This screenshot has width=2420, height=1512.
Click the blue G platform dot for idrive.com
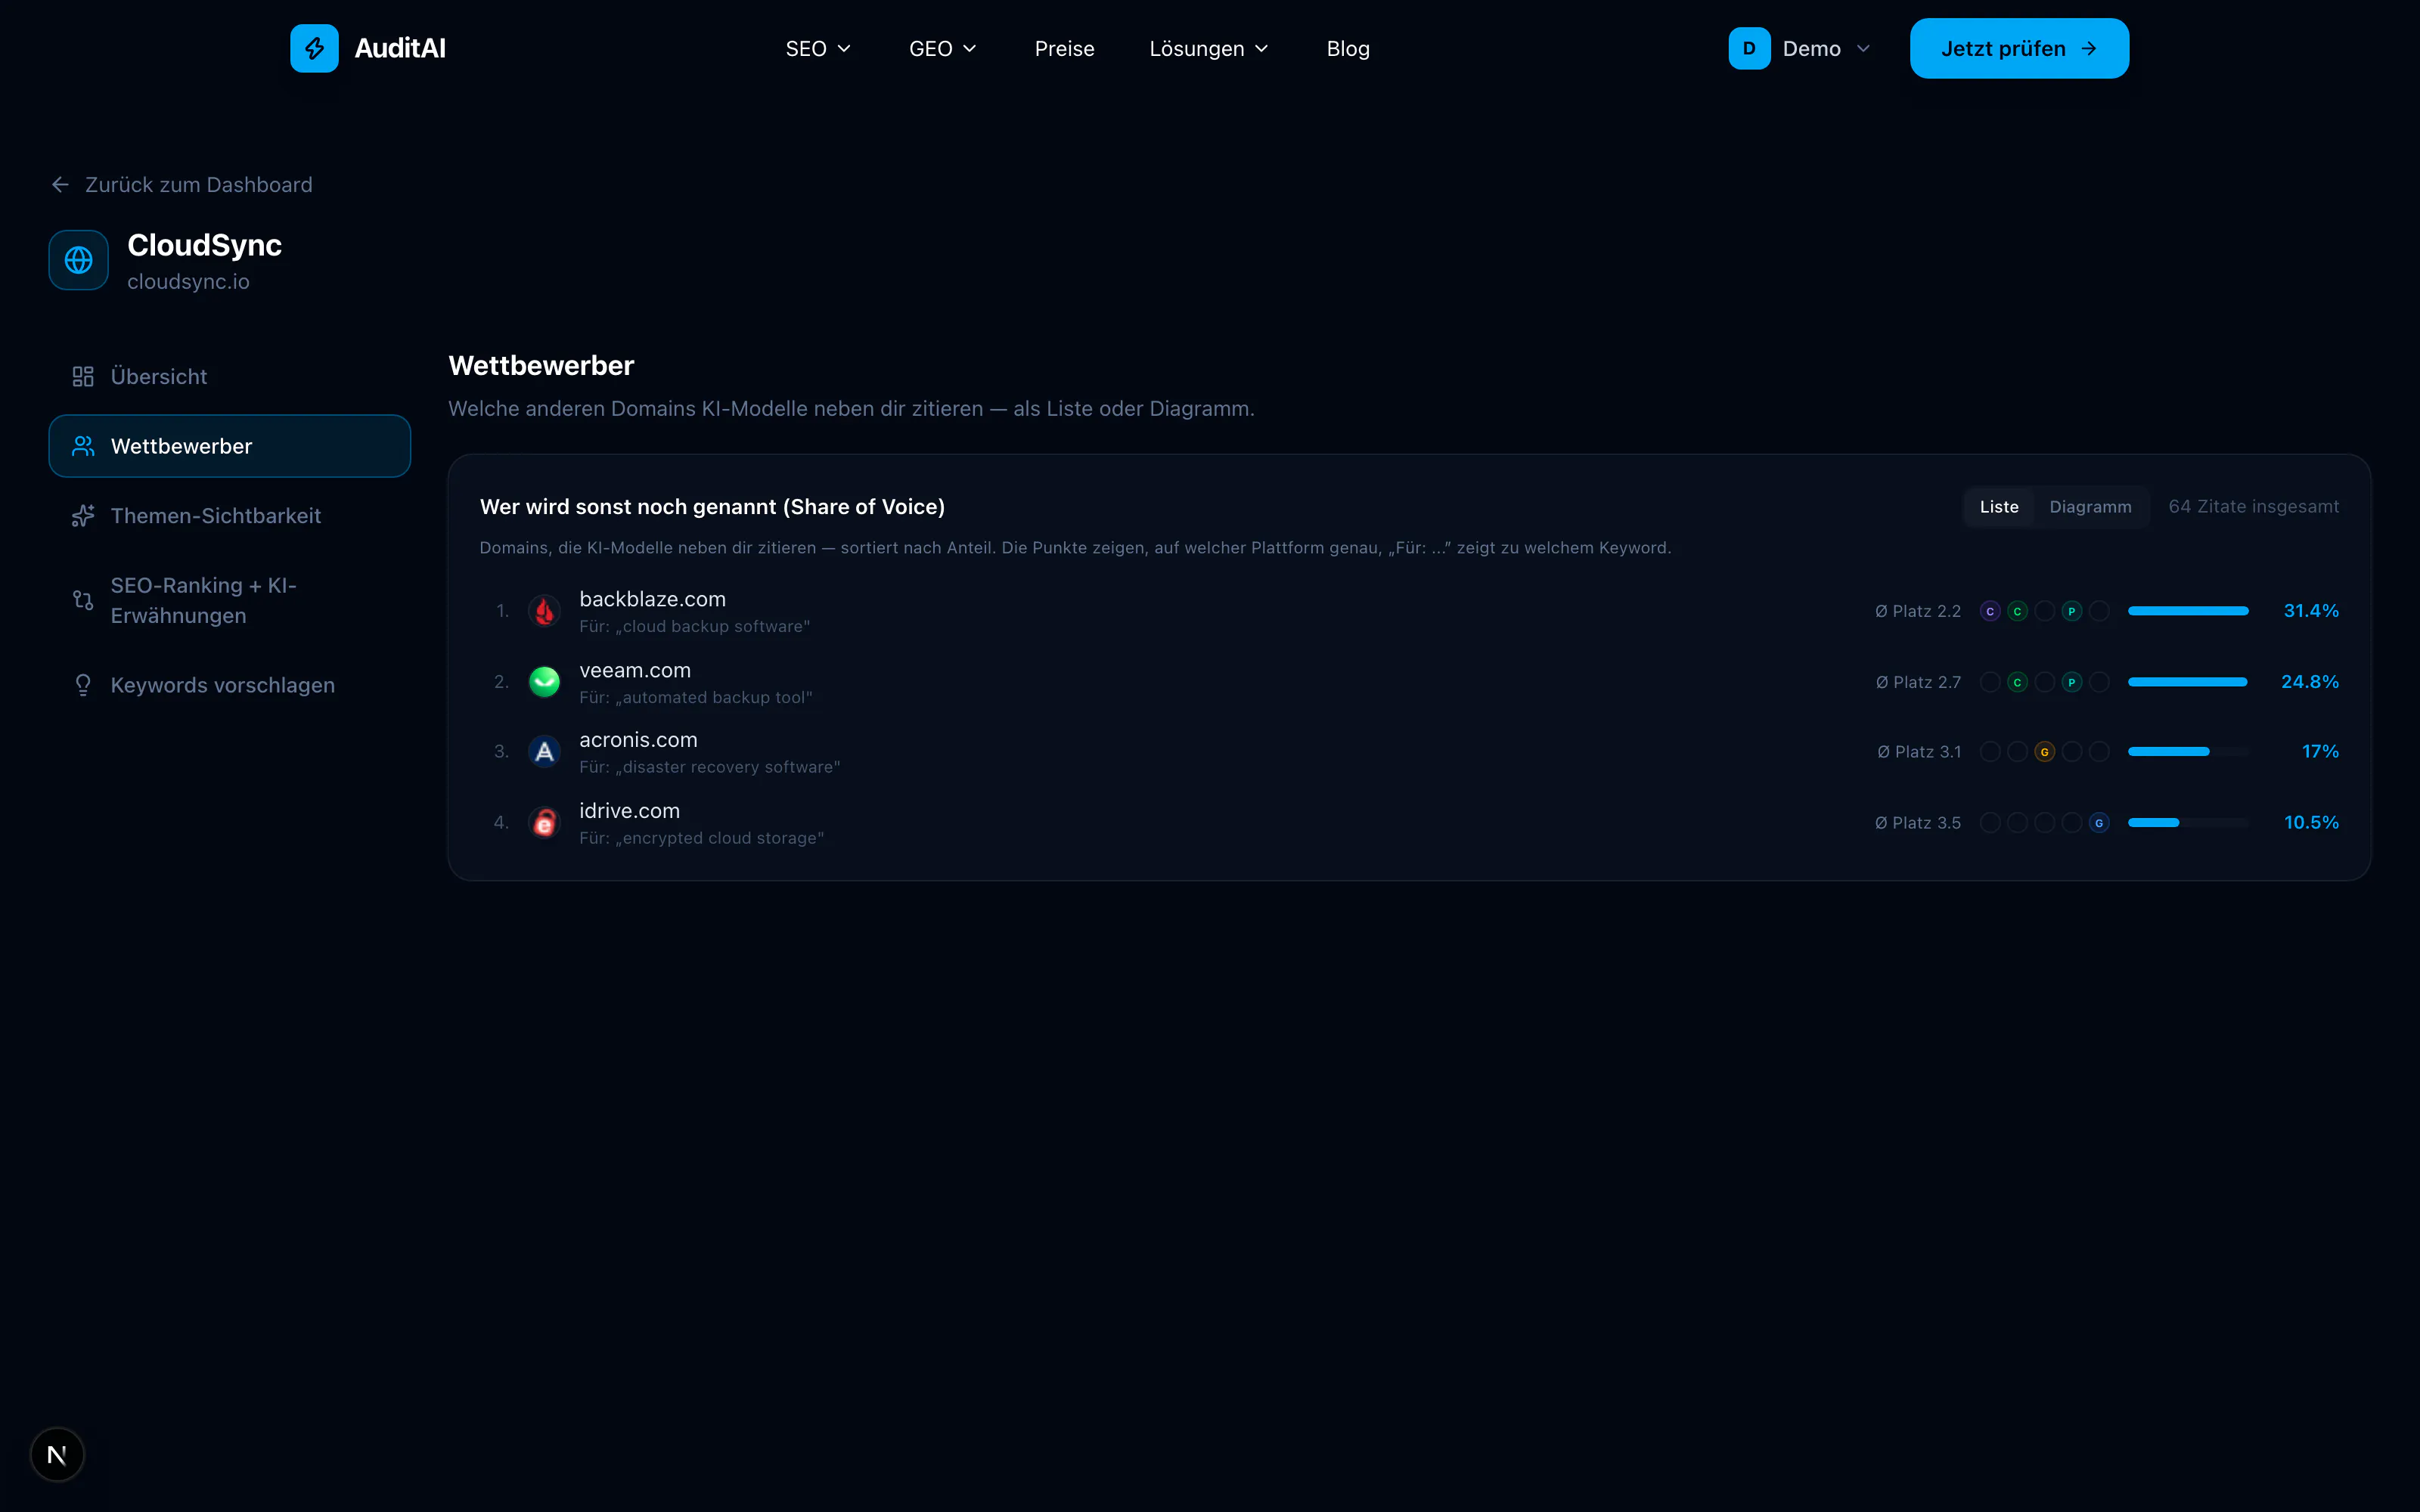click(2099, 823)
